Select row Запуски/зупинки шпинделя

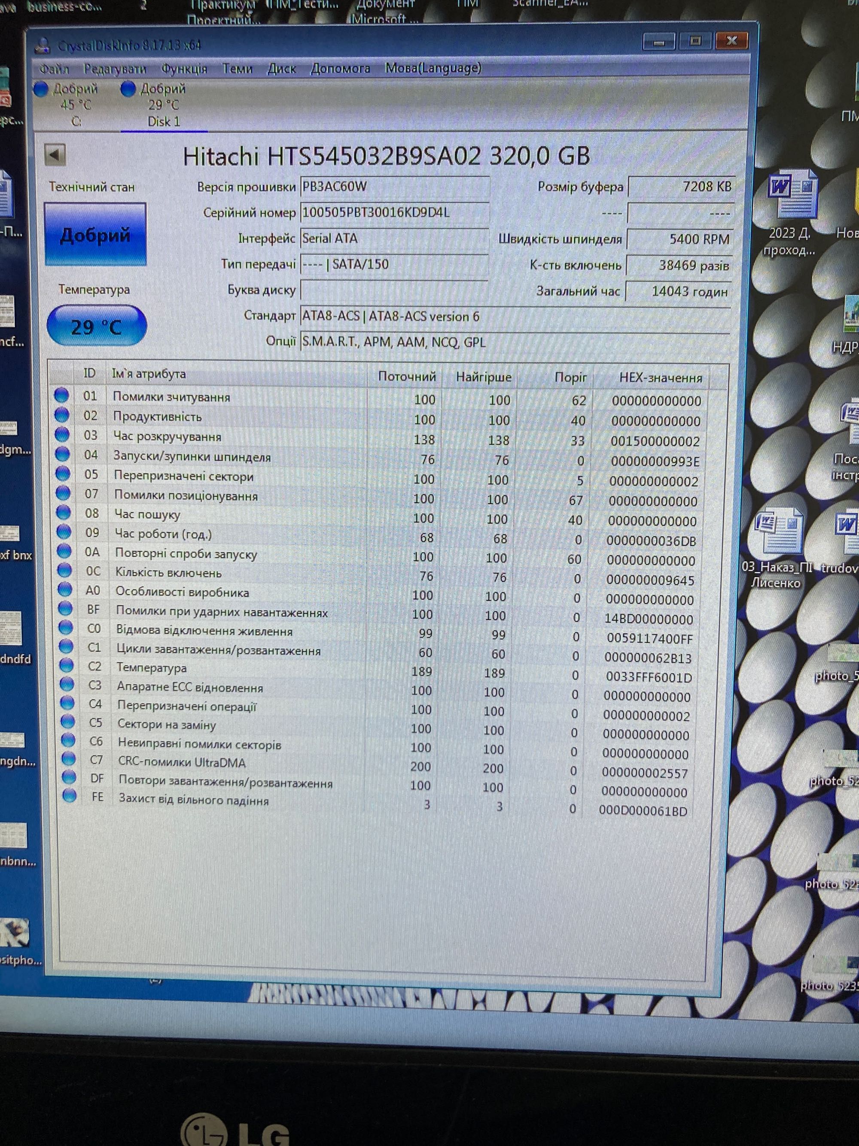tap(378, 458)
